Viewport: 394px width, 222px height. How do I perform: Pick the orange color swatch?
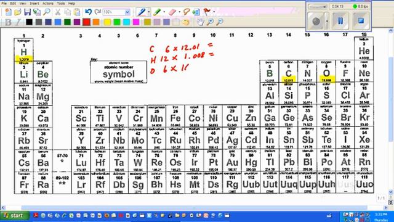tap(96, 22)
